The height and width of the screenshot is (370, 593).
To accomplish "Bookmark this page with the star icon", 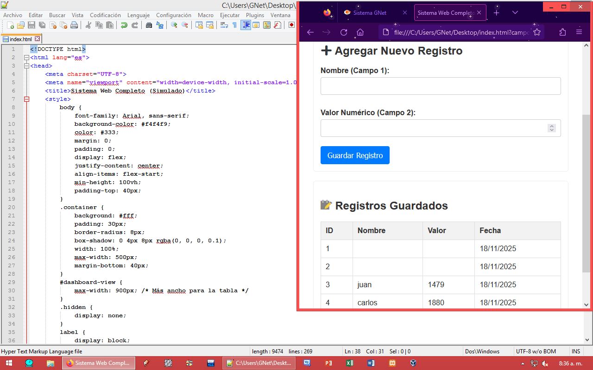I will [537, 32].
